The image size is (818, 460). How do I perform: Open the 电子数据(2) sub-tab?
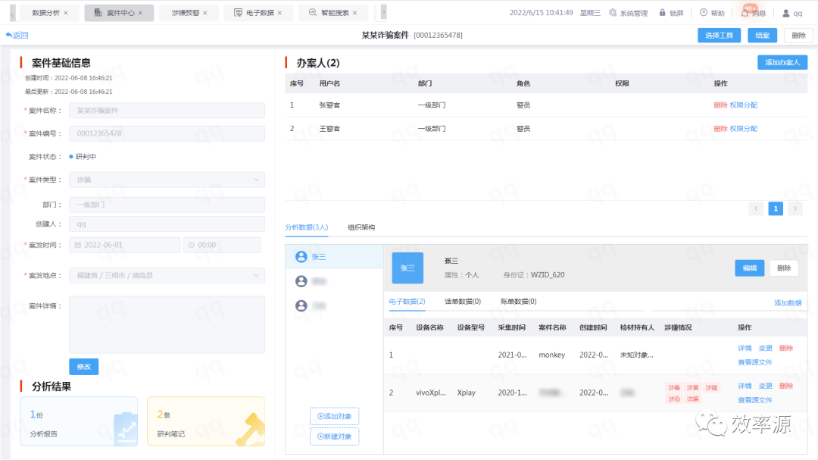pyautogui.click(x=407, y=302)
